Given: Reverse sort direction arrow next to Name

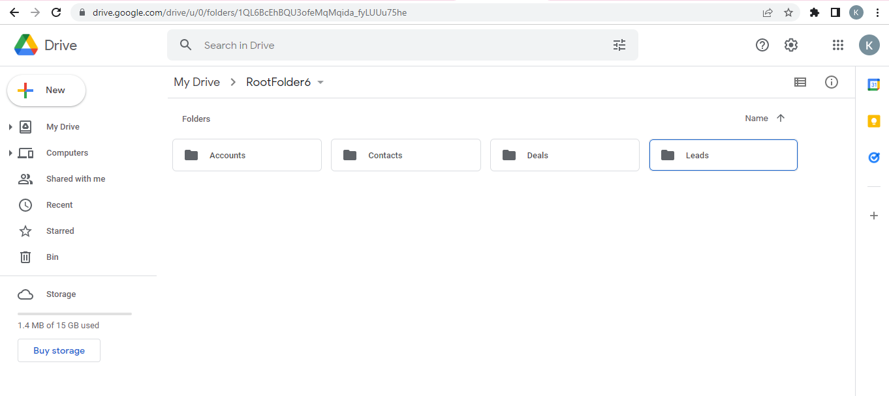Looking at the screenshot, I should (781, 119).
